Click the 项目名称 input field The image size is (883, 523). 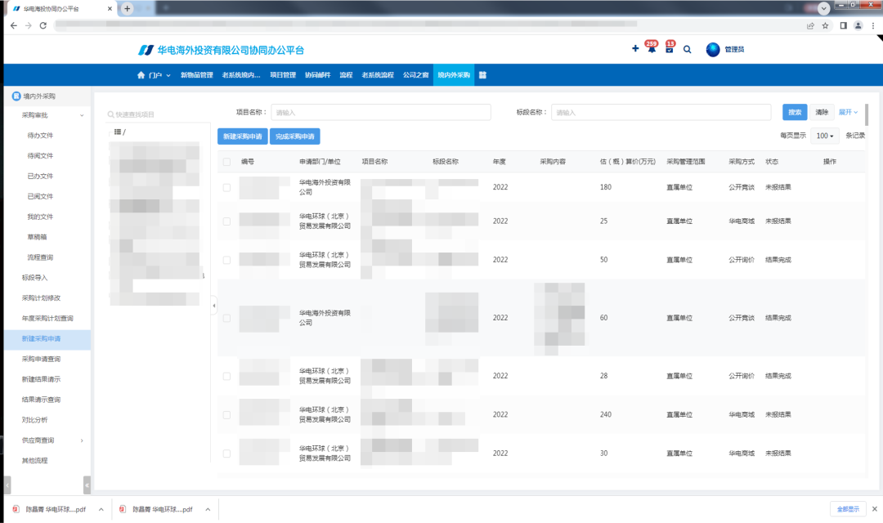pyautogui.click(x=380, y=112)
